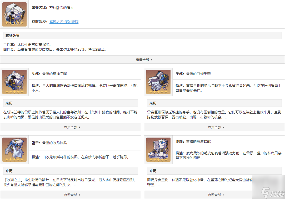This screenshot has height=199, width=285.
Task: Click the 来历 header in the 头部 card
Action: point(71,103)
